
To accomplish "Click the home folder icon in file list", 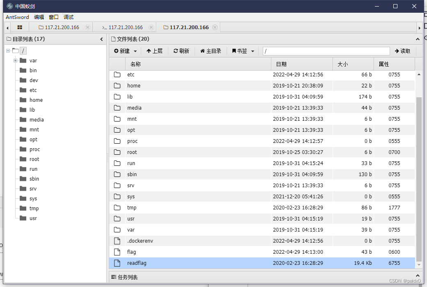I will (117, 85).
